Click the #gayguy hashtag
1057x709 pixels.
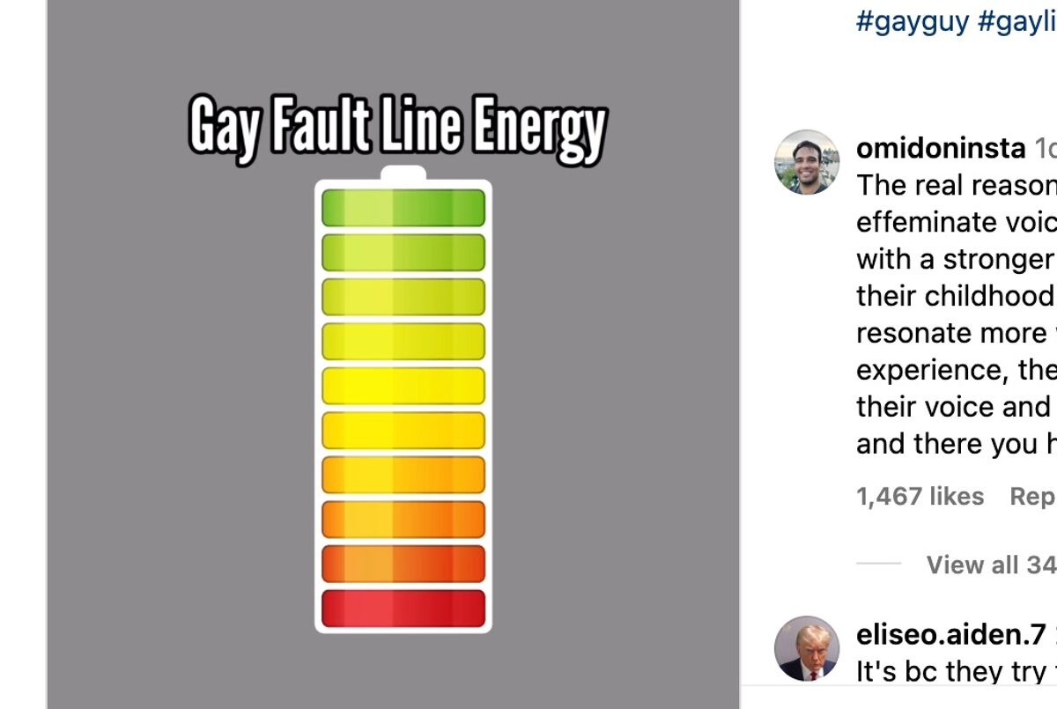point(913,20)
